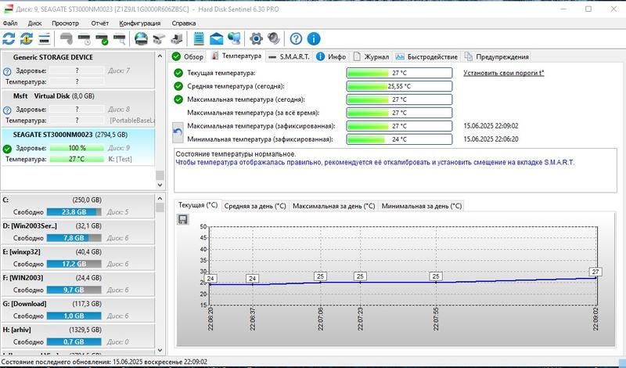Click the SEAGATE health 100 % bar
Screen dimensions: 626x368
point(77,148)
